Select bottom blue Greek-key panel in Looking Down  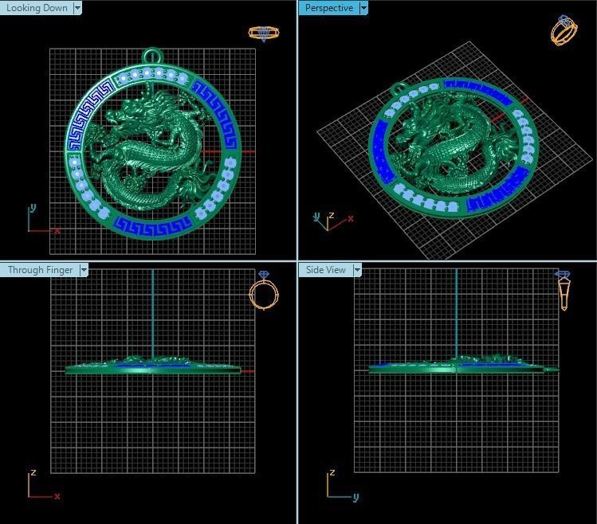[x=153, y=227]
